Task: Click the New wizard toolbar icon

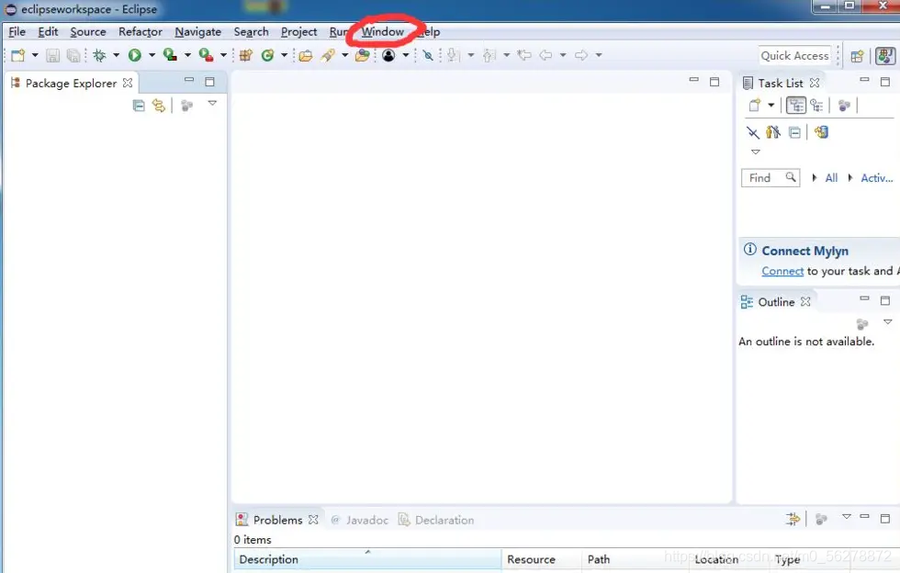Action: 18,55
